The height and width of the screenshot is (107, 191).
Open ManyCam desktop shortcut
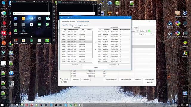(x=4, y=14)
